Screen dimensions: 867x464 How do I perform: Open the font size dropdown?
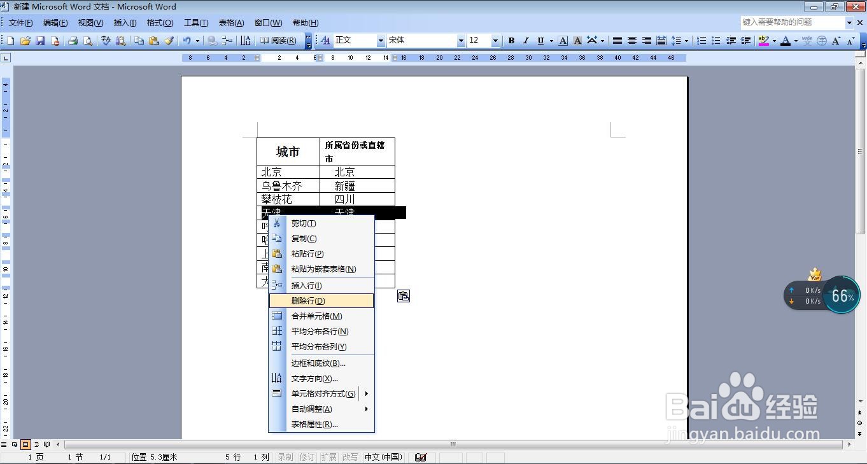495,40
